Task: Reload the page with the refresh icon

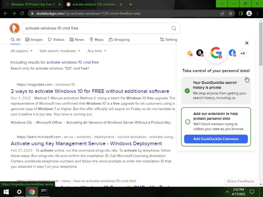Action: (22, 13)
